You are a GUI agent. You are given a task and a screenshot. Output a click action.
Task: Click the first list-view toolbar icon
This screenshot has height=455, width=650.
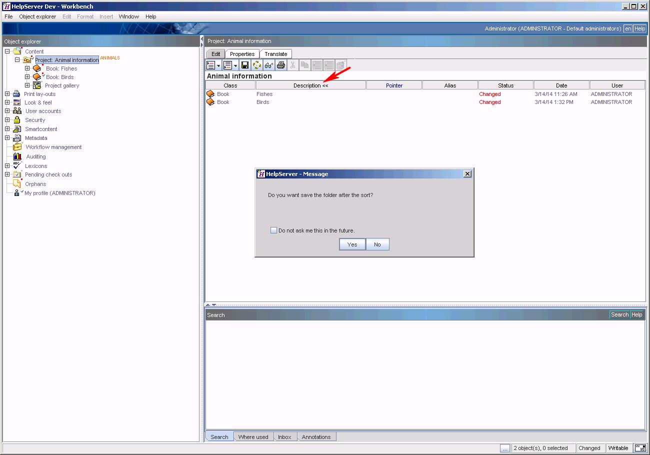click(211, 65)
